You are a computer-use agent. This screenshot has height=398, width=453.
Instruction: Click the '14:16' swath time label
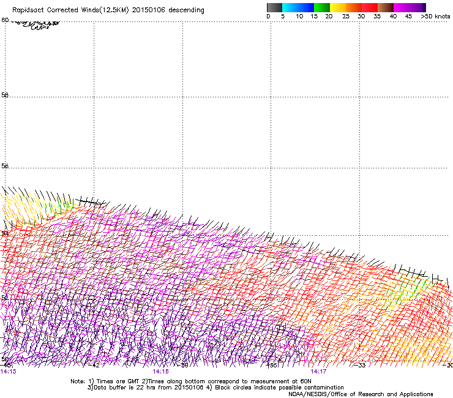pyautogui.click(x=160, y=372)
